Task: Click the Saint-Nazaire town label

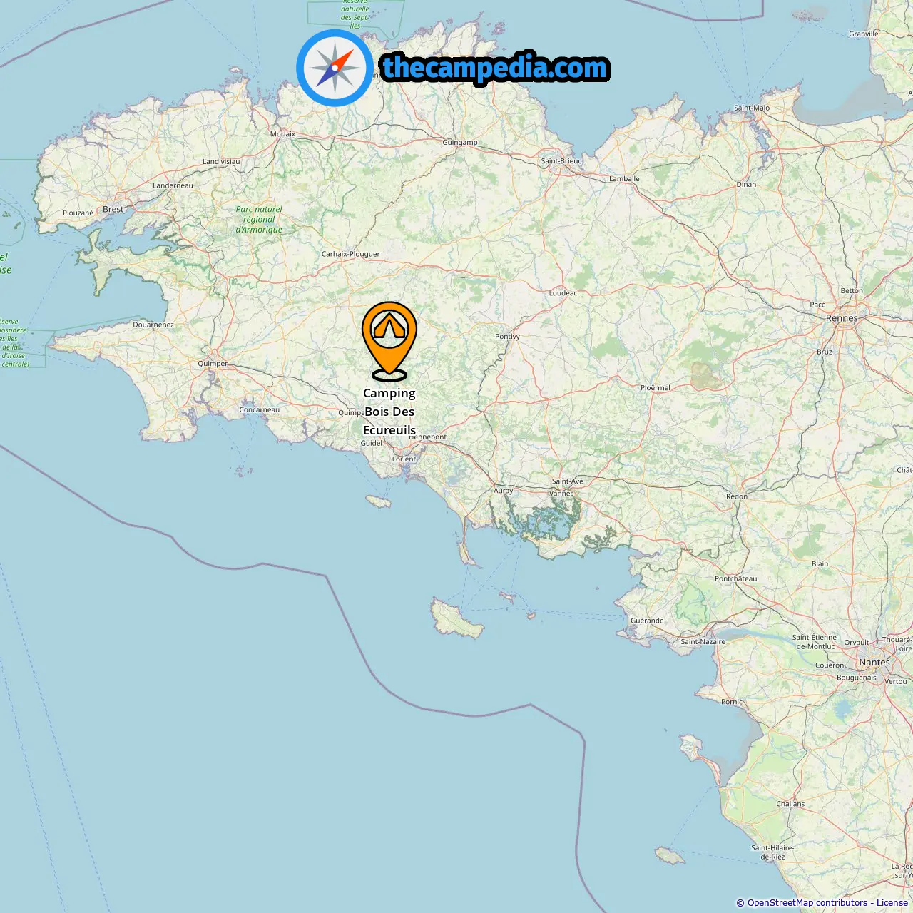Action: [x=703, y=641]
